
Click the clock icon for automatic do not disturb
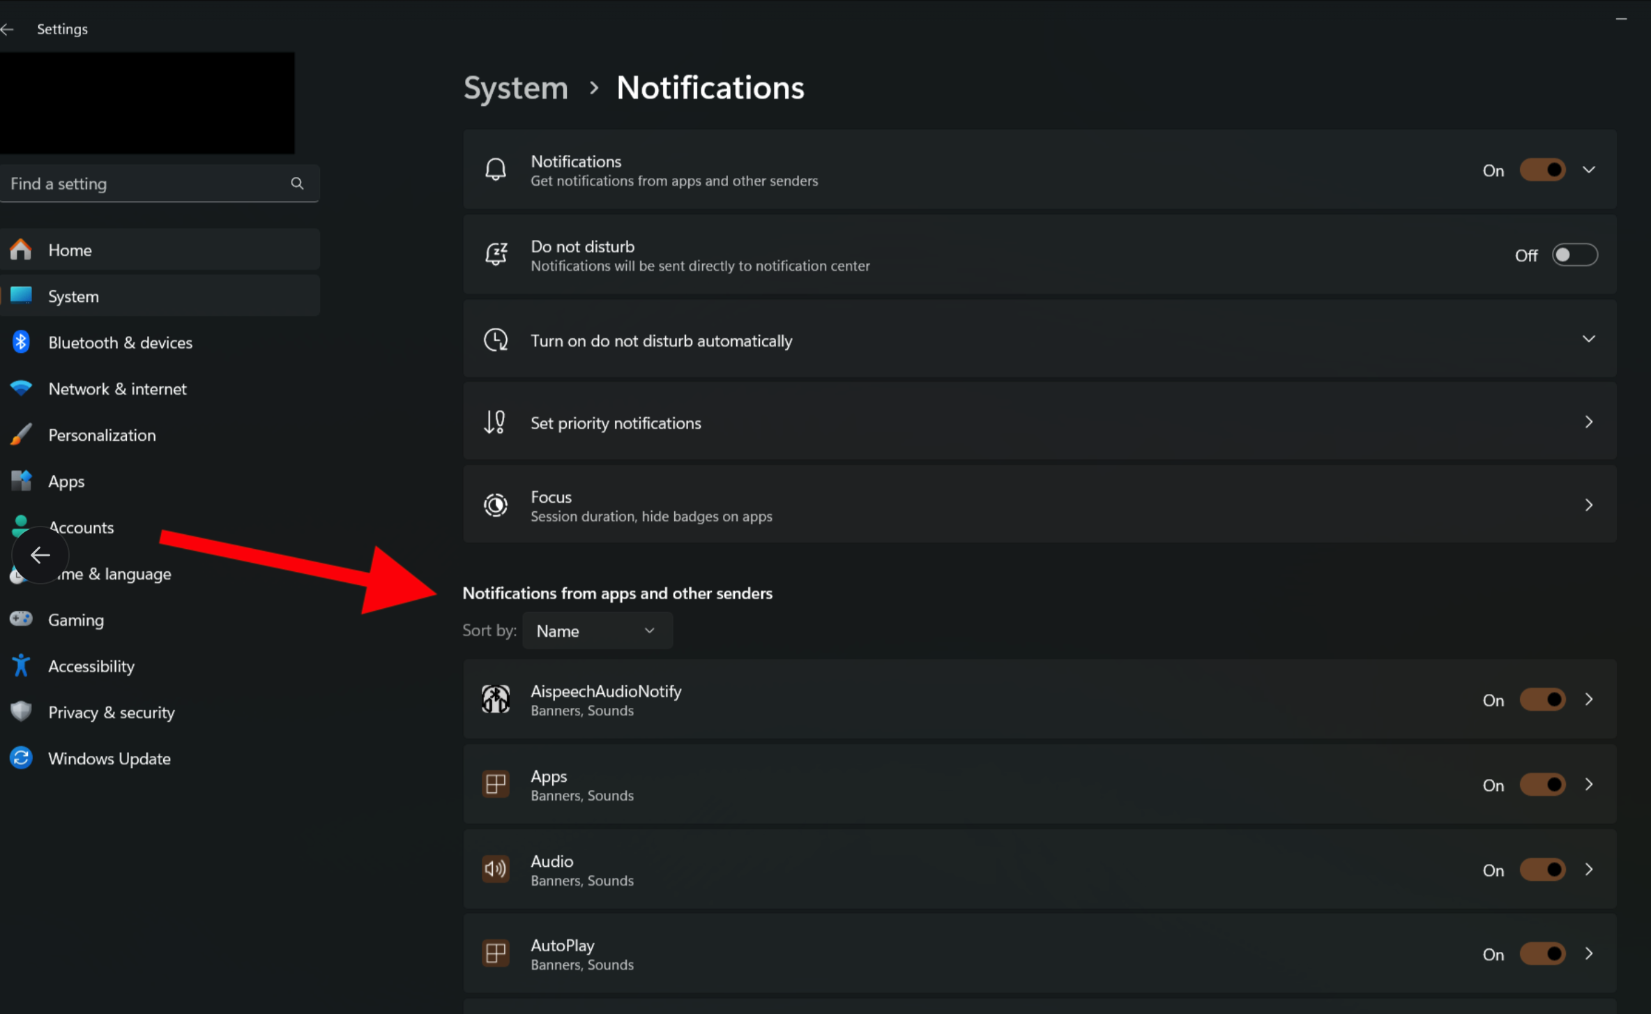pos(496,340)
